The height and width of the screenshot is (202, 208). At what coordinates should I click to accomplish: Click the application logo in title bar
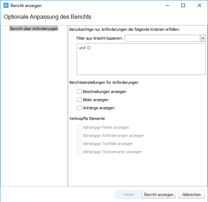point(6,6)
